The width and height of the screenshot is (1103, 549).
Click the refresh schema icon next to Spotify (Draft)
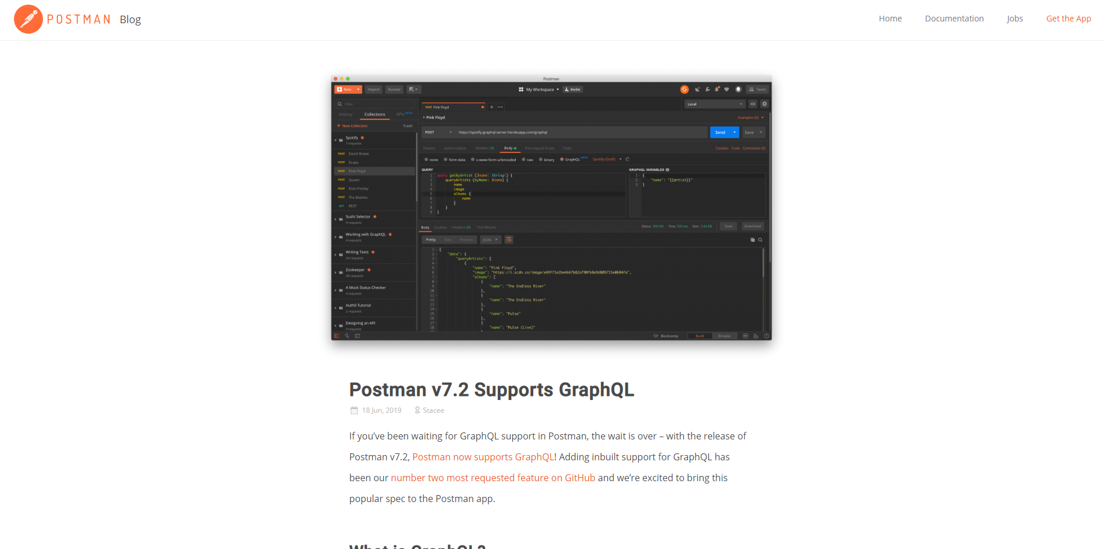click(x=627, y=159)
